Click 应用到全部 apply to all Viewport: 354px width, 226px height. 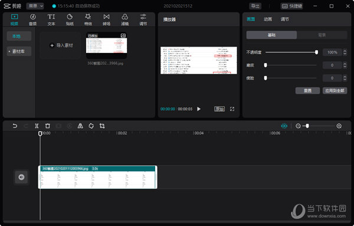coord(335,91)
